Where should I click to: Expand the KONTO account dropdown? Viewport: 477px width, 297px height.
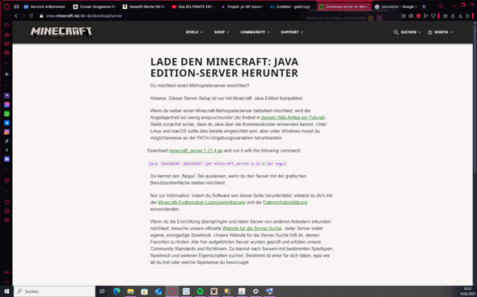pos(440,32)
